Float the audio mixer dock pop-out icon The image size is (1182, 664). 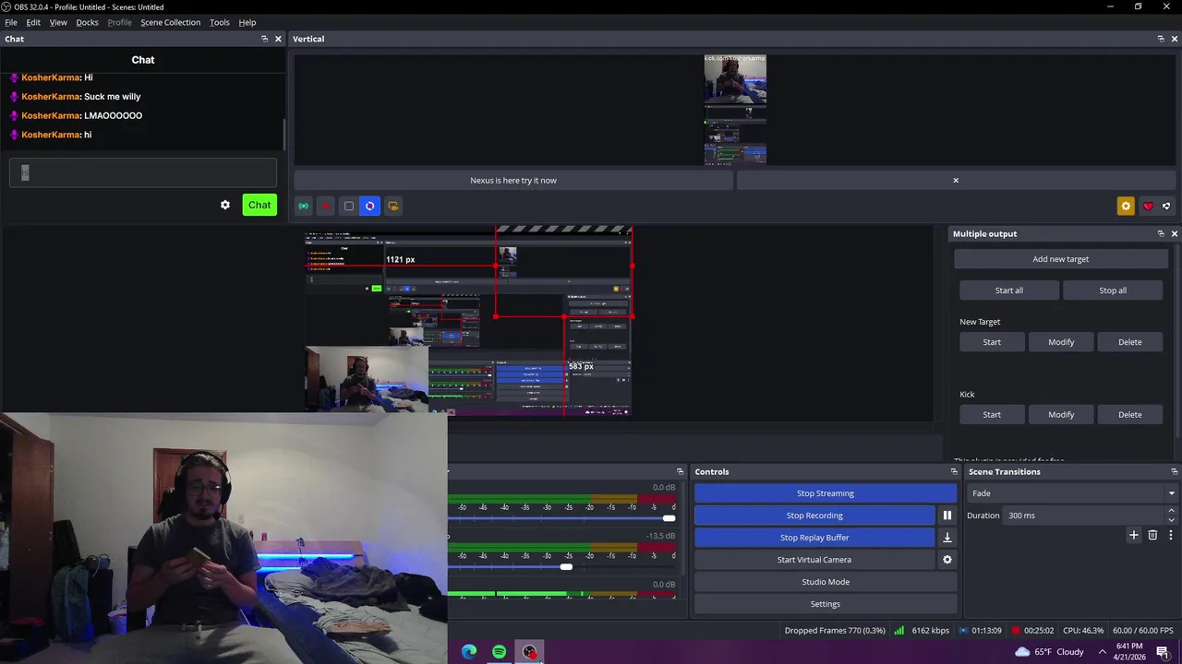click(x=680, y=471)
